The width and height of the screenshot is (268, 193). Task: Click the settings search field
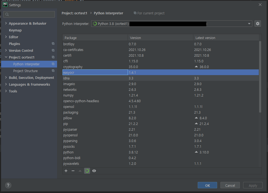pyautogui.click(x=29, y=14)
